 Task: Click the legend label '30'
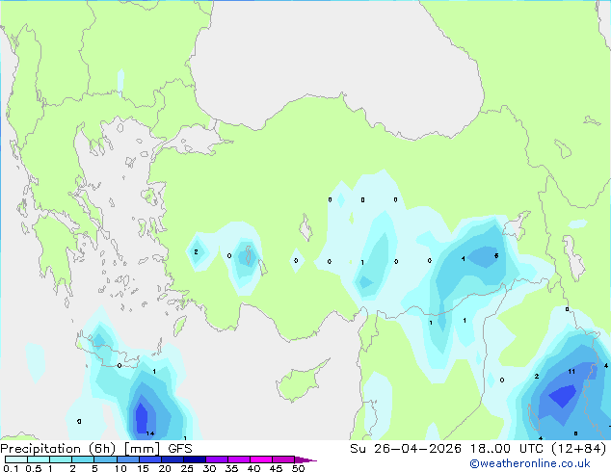pyautogui.click(x=209, y=468)
